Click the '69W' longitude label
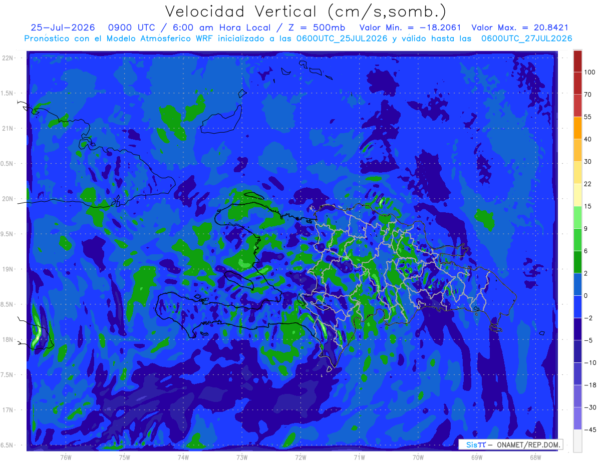Viewport: 601px width, 464px height. click(x=477, y=457)
